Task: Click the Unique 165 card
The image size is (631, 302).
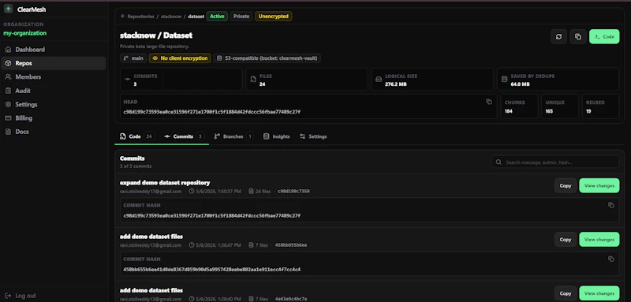Action: [x=559, y=106]
